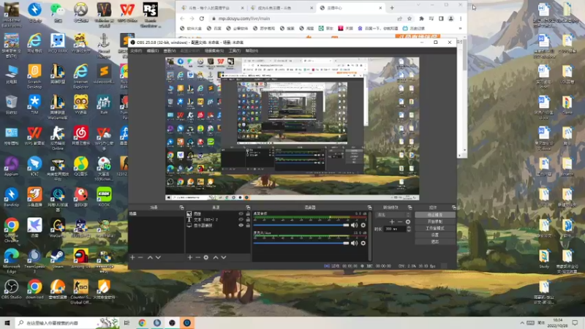585x329 pixels.
Task: Click 开始录制 start recording button
Action: click(434, 222)
